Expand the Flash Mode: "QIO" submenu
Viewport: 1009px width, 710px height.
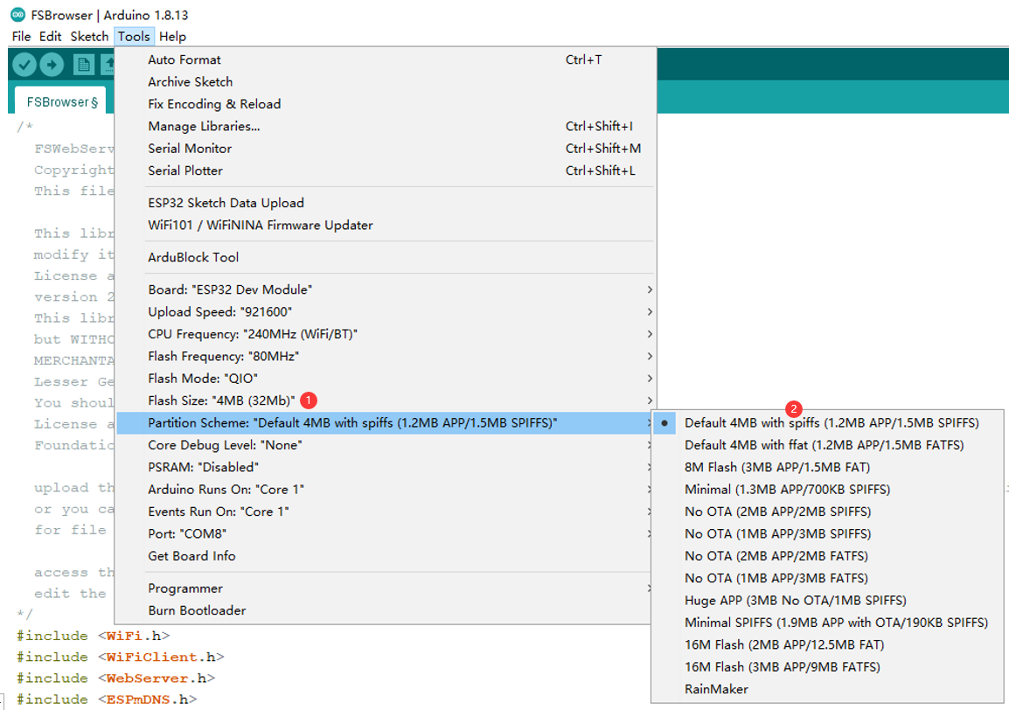point(385,379)
